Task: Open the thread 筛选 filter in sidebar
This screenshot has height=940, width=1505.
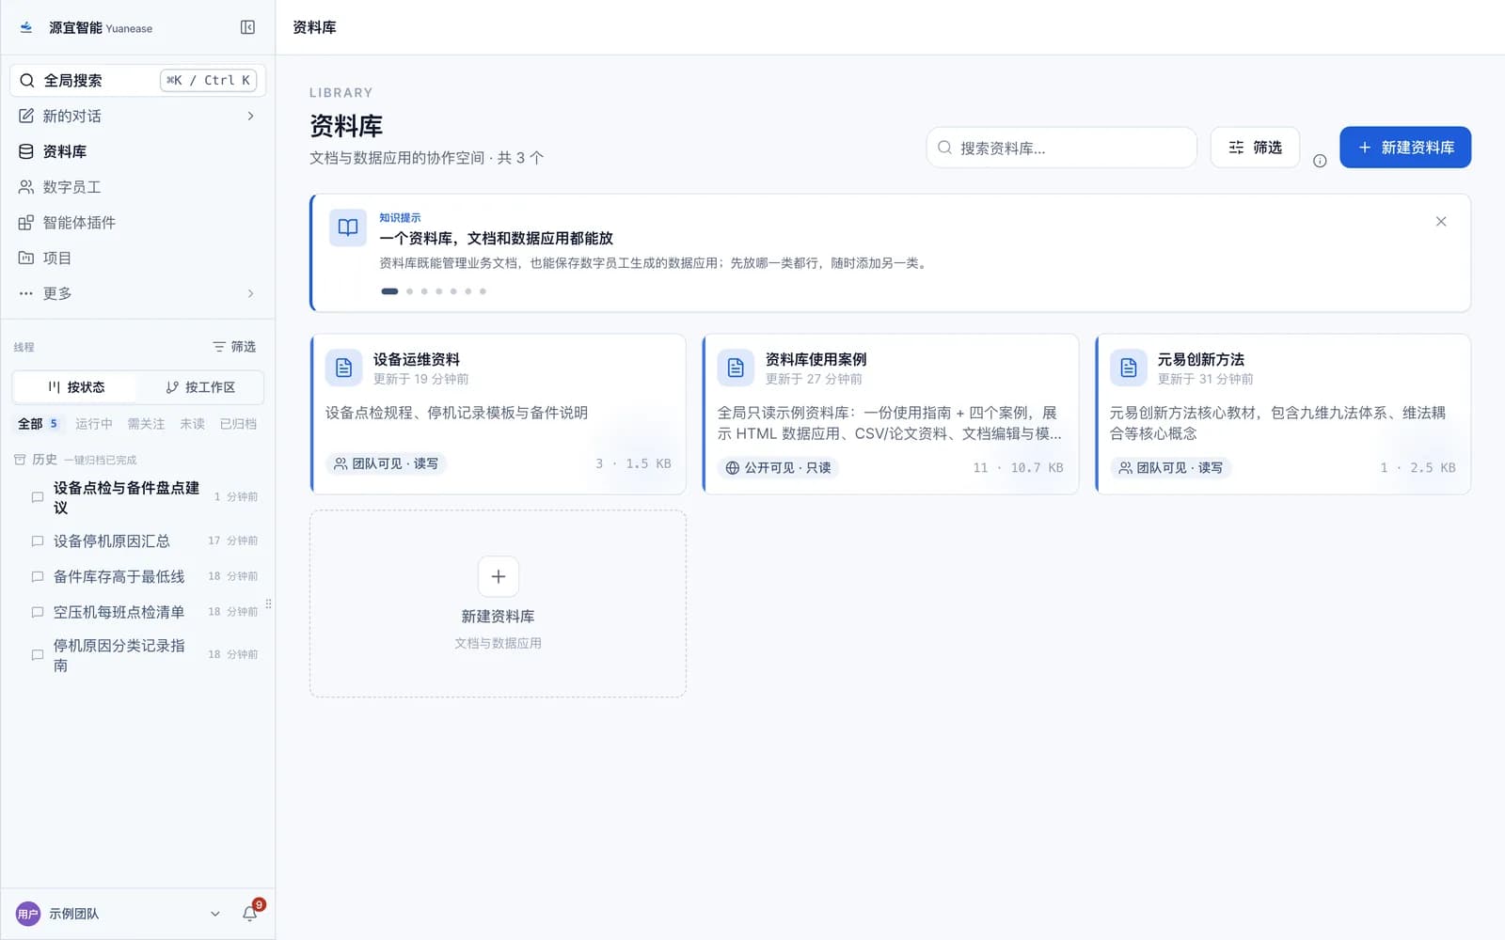Action: 234,347
